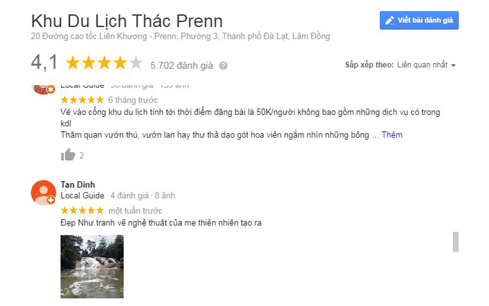The width and height of the screenshot is (489, 306).
Task: Open the help question mark beside 5.702 đánh giá
Action: 223,65
